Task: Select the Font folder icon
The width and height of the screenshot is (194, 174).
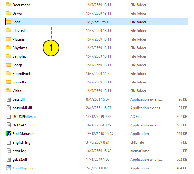Action: point(9,22)
